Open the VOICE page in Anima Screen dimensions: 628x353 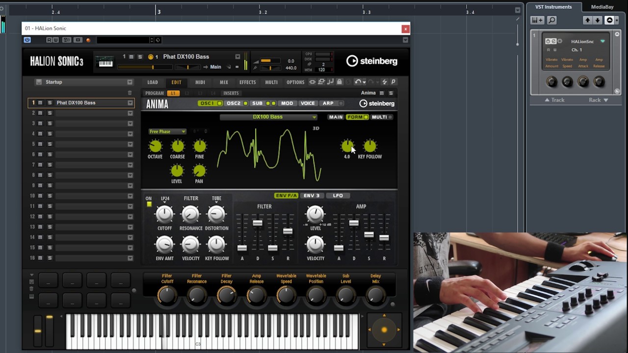pos(308,103)
